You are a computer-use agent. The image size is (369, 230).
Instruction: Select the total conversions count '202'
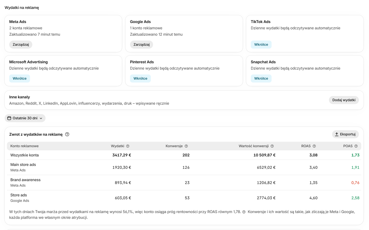[x=186, y=155]
